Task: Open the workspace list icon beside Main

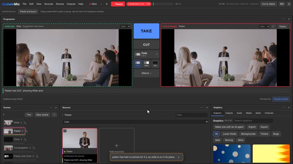Action: [107, 4]
